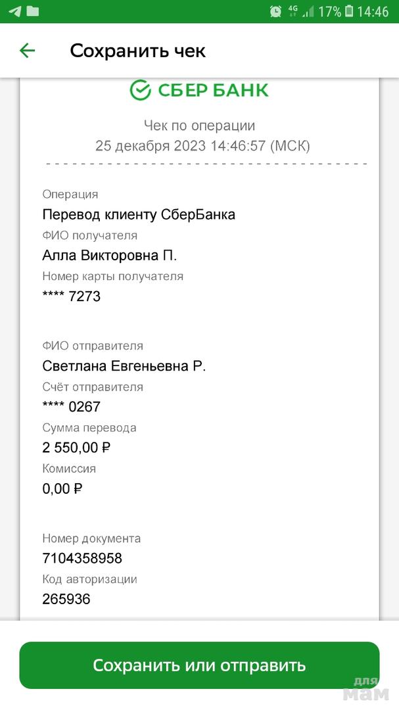Tap the transfer amount 2 550,00 ₽
Screen dimensions: 399x710
76,448
